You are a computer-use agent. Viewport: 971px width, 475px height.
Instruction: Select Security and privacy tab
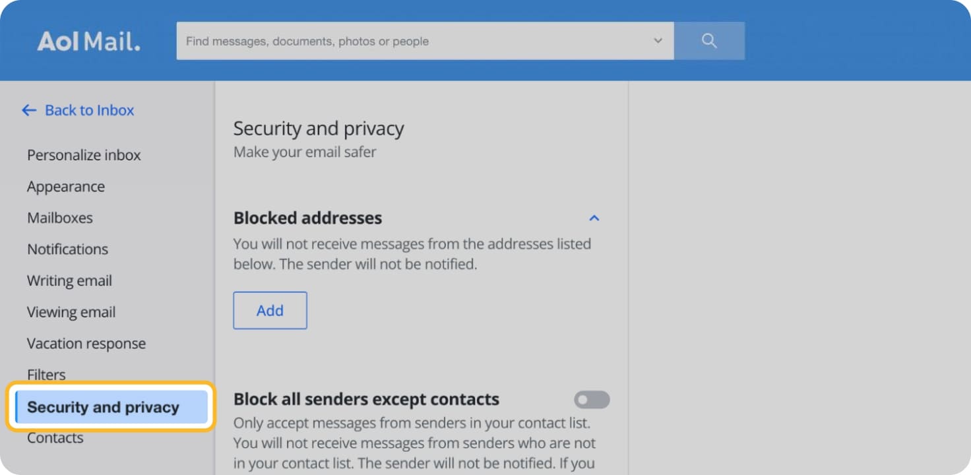click(103, 407)
